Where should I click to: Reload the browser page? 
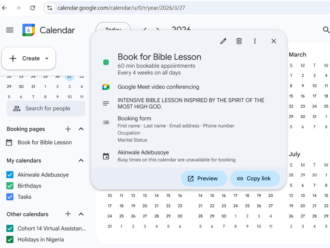click(32, 8)
